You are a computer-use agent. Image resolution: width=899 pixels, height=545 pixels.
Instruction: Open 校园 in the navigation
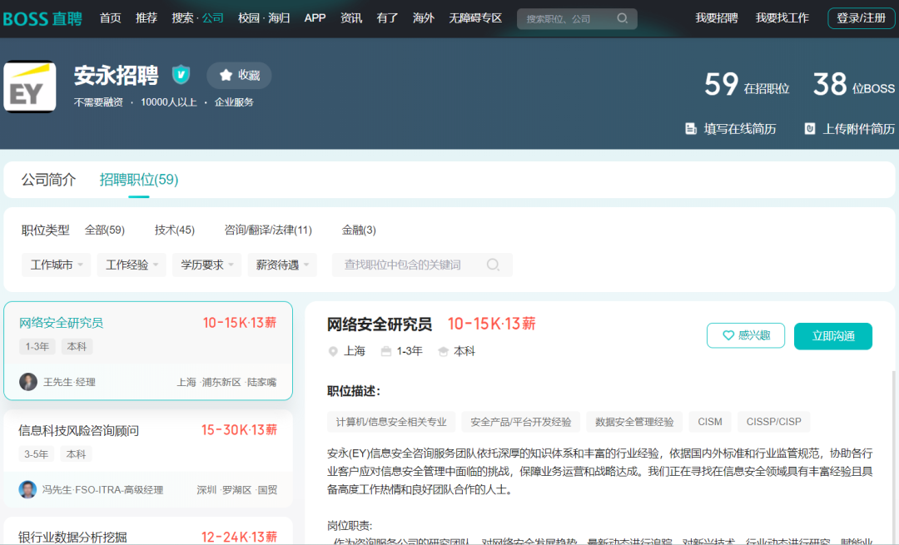click(x=249, y=18)
